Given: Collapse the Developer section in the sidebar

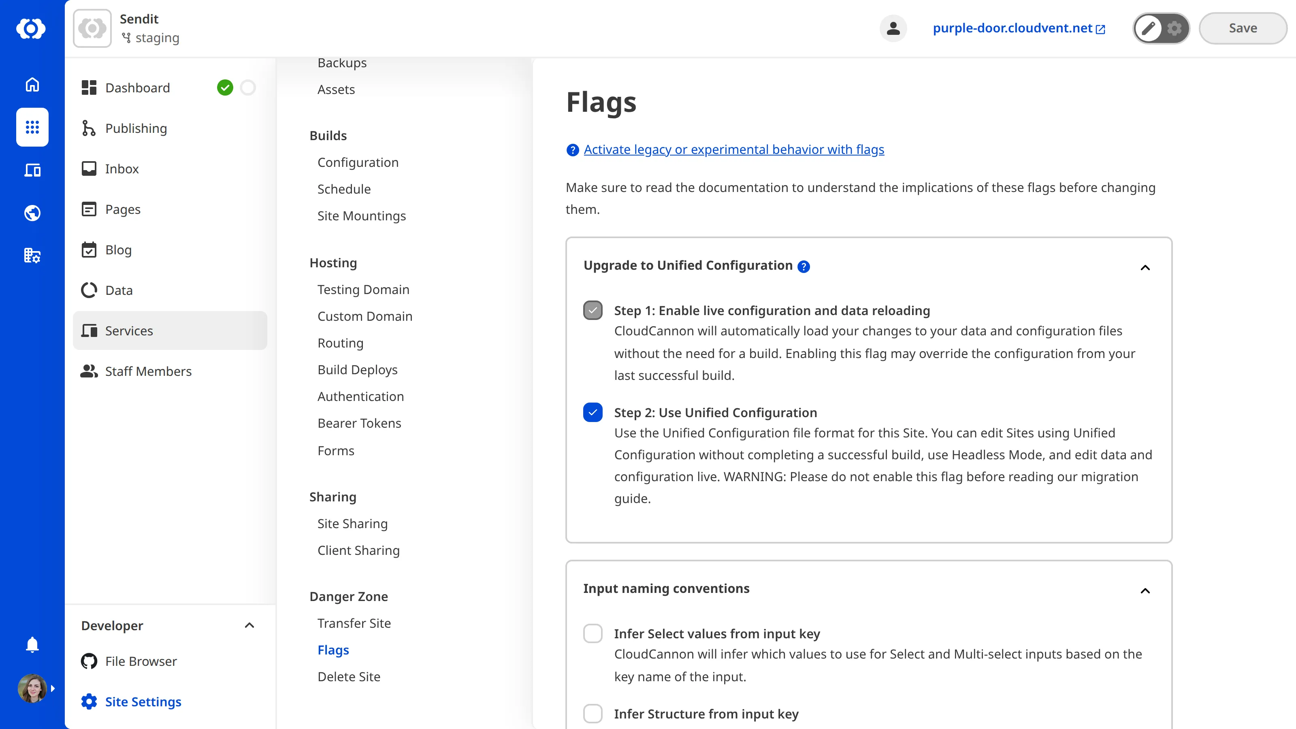Looking at the screenshot, I should coord(249,625).
